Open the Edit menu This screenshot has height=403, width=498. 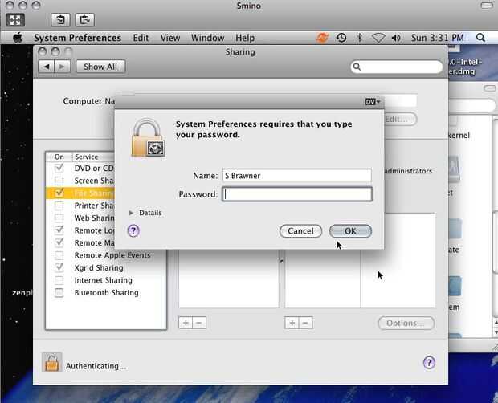(141, 38)
